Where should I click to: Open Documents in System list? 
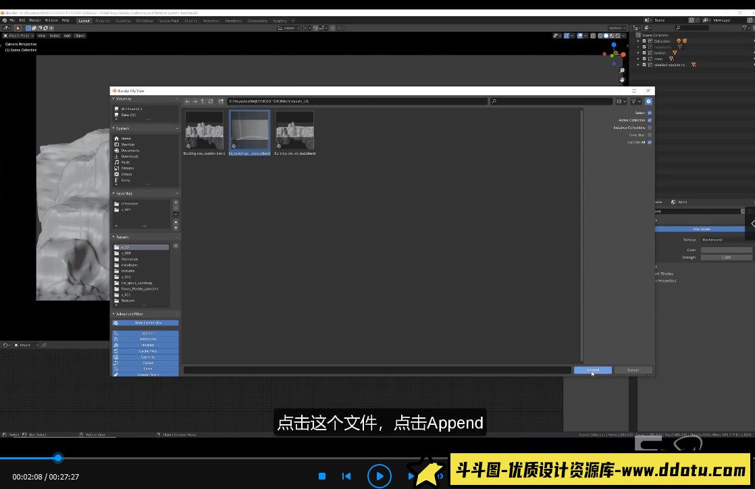coord(129,151)
